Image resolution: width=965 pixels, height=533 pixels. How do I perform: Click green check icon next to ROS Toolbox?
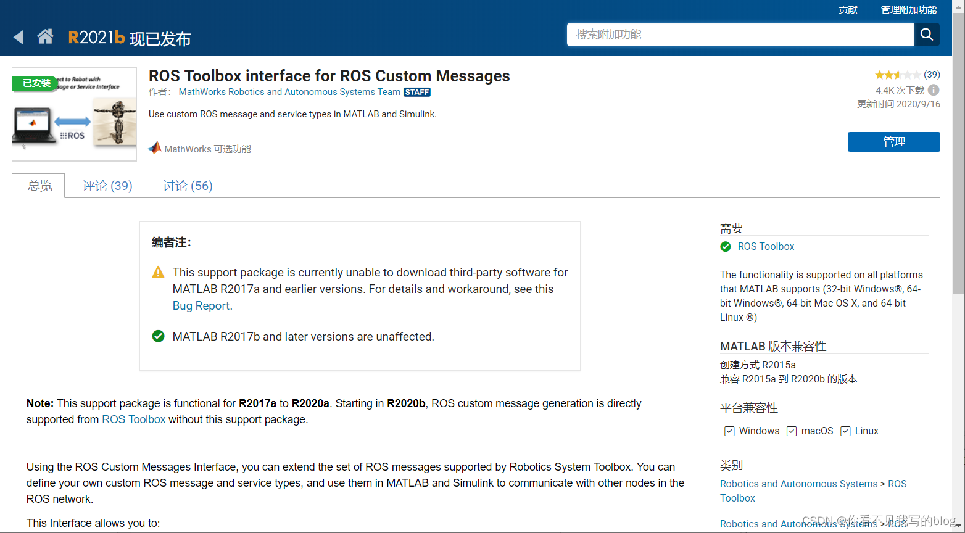[726, 247]
